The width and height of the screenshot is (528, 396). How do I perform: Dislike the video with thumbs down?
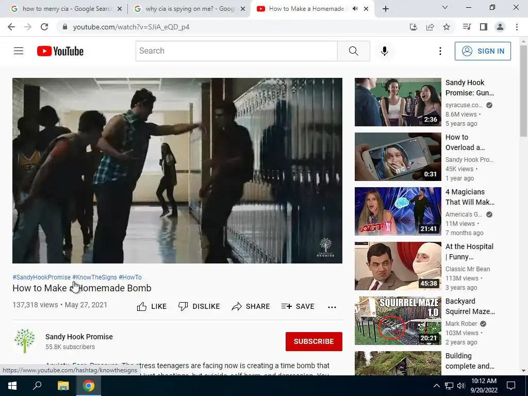coord(199,306)
